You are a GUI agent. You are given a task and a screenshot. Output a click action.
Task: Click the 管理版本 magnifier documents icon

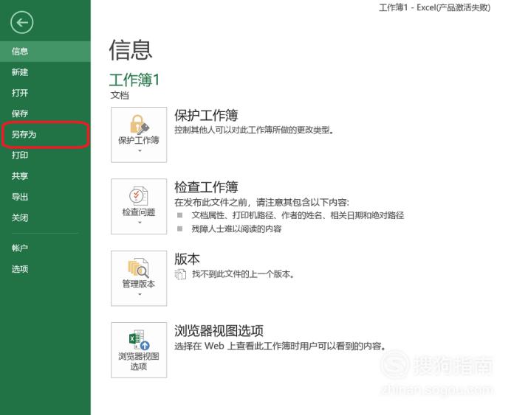coord(139,268)
